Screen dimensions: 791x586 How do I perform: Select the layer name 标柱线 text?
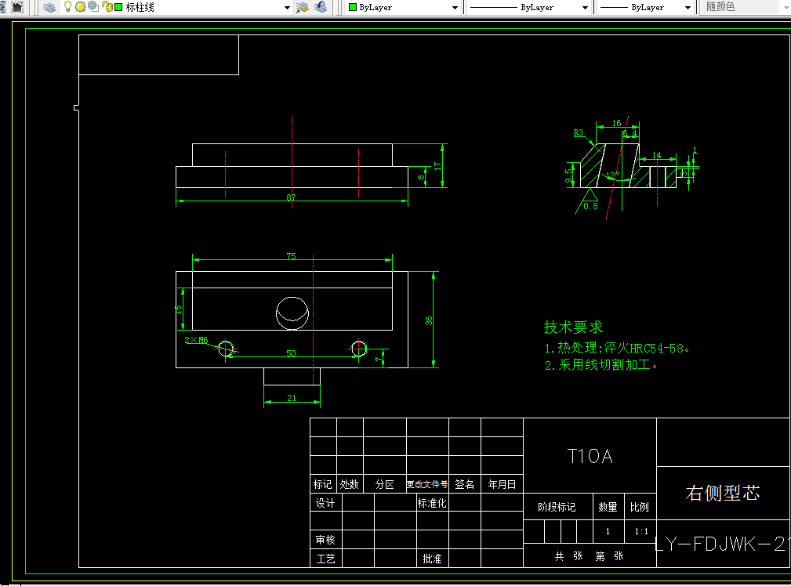click(140, 7)
